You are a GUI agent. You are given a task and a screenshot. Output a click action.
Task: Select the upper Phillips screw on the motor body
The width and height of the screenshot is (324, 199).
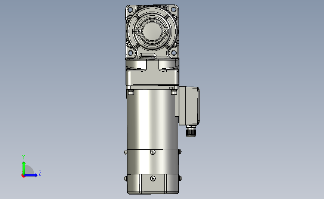pyautogui.click(x=153, y=152)
